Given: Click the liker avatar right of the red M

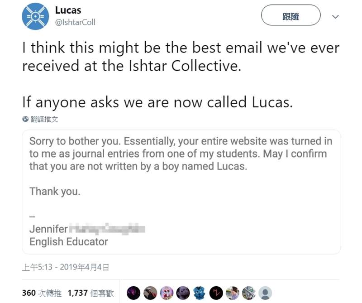Looking at the screenshot, I should click(232, 293).
